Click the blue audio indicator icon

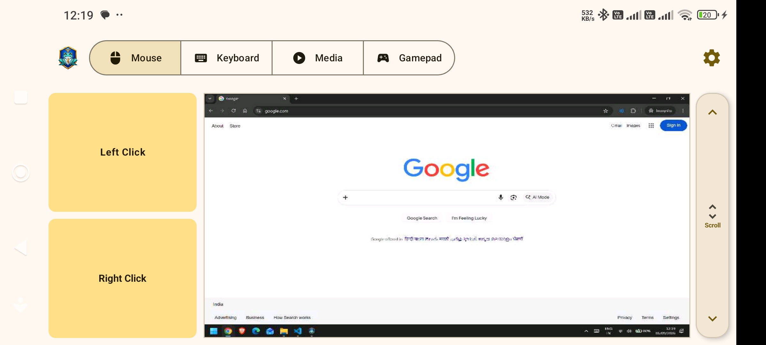621,111
